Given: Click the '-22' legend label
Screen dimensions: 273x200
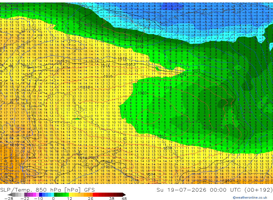Looking at the screenshot, I should pyautogui.click(x=25, y=199).
